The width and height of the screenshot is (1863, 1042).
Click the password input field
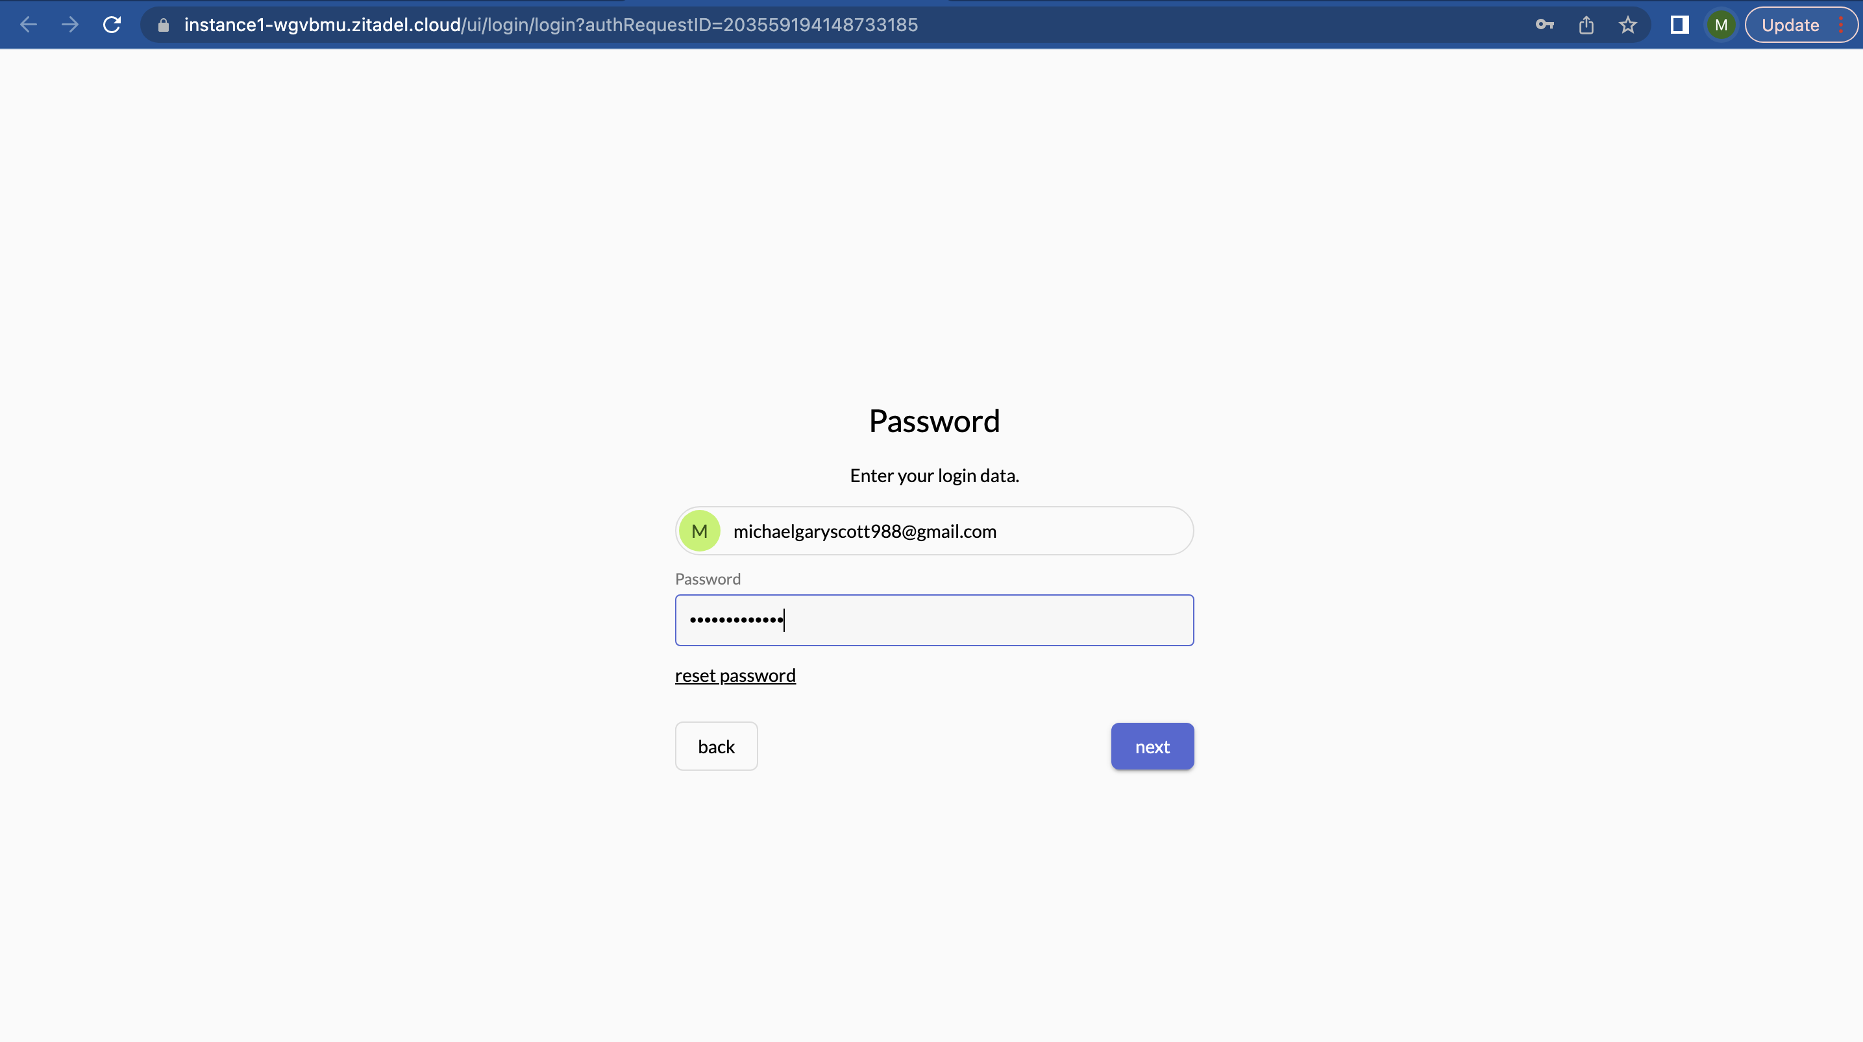[x=934, y=620]
